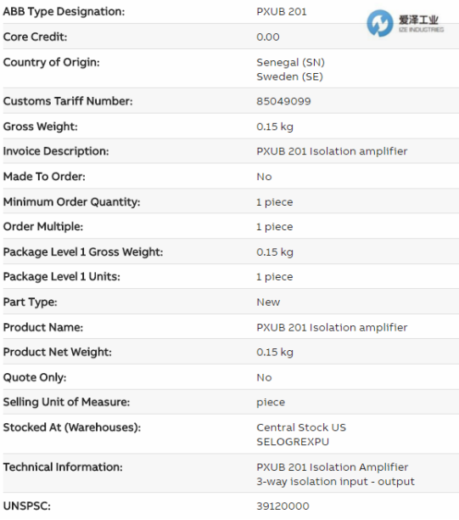This screenshot has width=459, height=520.
Task: Select the customs tariff number 85049099
Action: [283, 101]
